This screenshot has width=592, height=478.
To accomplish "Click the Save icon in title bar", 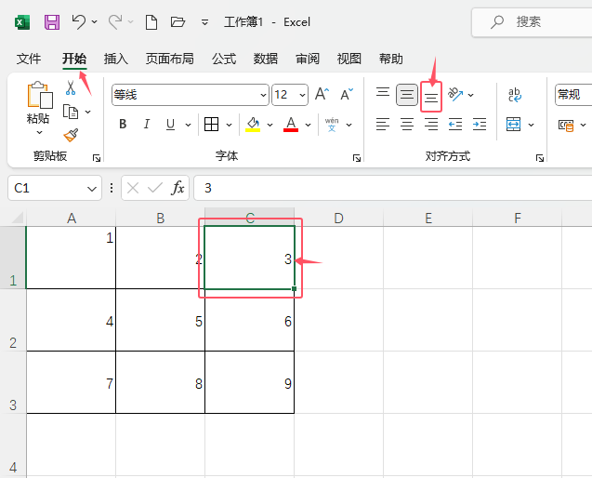I will pos(52,22).
